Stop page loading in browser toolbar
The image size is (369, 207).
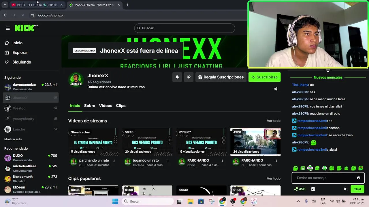click(x=22, y=15)
